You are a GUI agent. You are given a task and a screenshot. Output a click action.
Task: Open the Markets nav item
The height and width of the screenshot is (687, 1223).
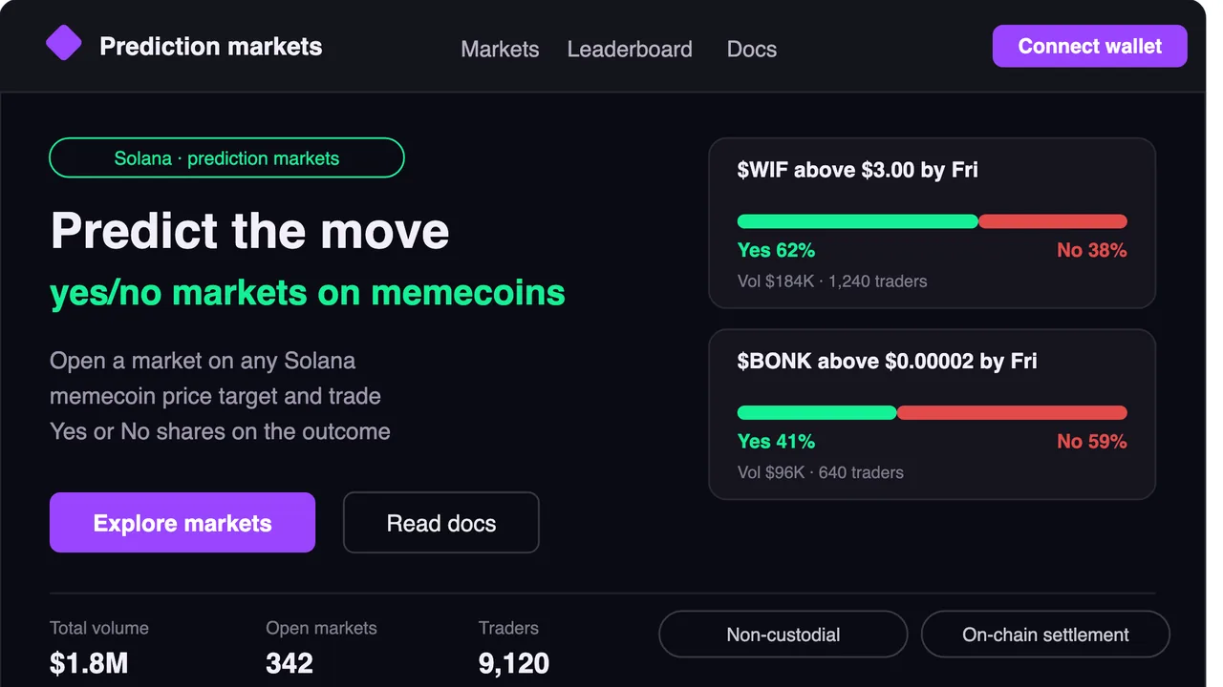click(500, 50)
